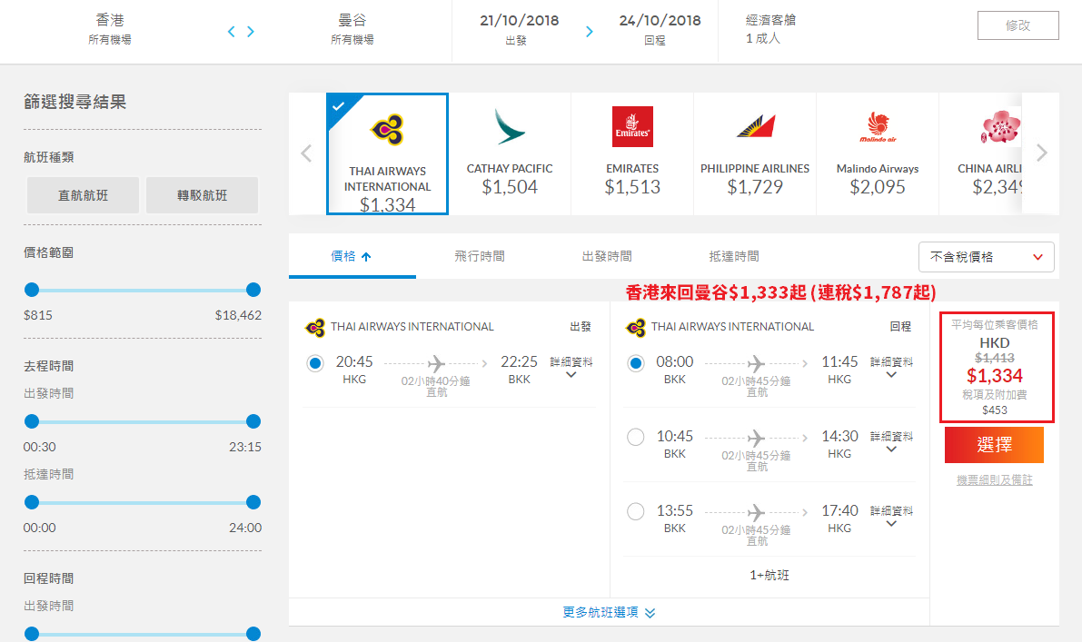Click the Cathay Pacific logo

pos(510,127)
